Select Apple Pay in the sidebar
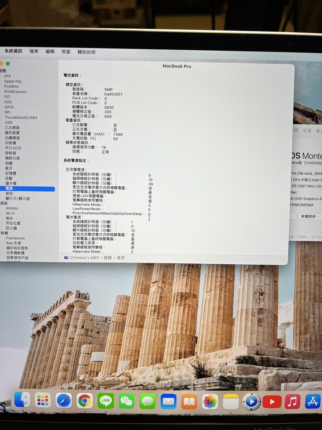The height and width of the screenshot is (430, 322). [x=13, y=81]
